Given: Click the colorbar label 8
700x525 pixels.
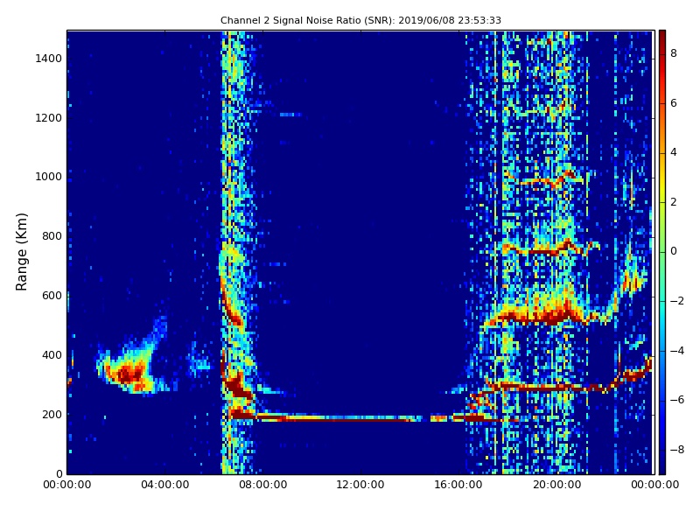Looking at the screenshot, I should click(674, 53).
